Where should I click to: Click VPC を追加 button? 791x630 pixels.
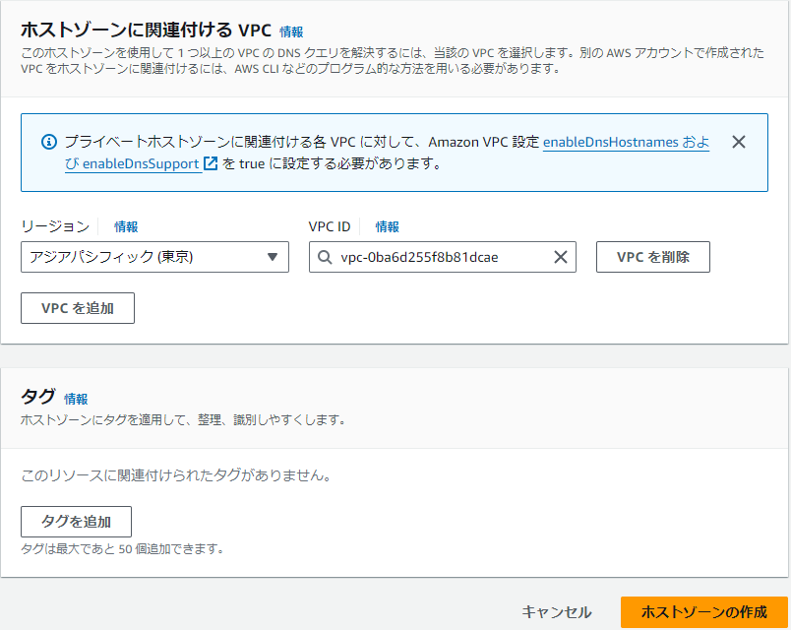(x=78, y=308)
